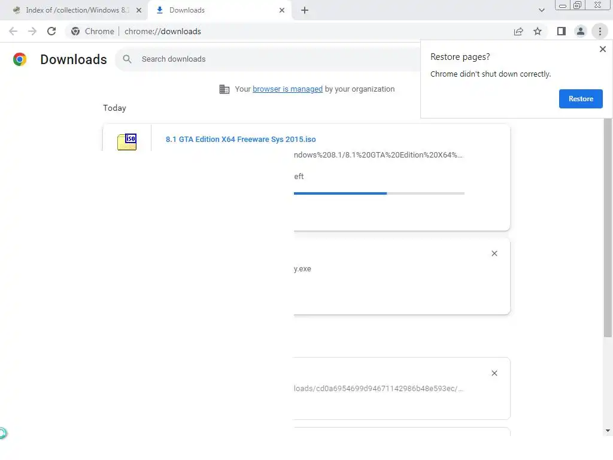Open a new tab with plus button
Image resolution: width=613 pixels, height=460 pixels.
coord(305,10)
